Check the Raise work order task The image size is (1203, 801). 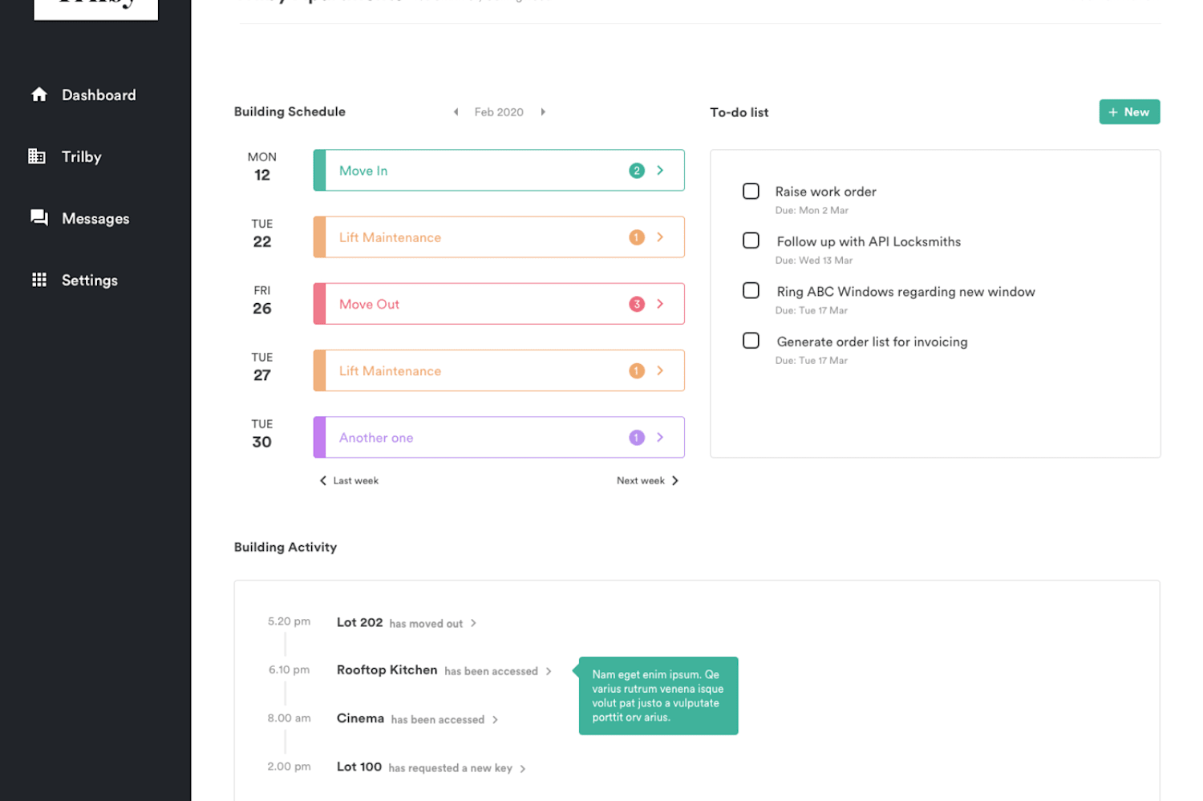click(x=751, y=191)
